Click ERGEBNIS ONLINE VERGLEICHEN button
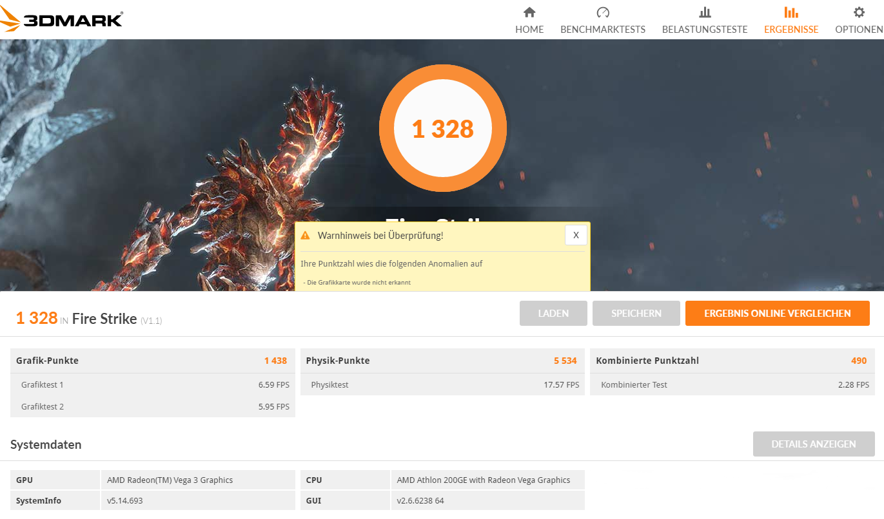 [778, 314]
